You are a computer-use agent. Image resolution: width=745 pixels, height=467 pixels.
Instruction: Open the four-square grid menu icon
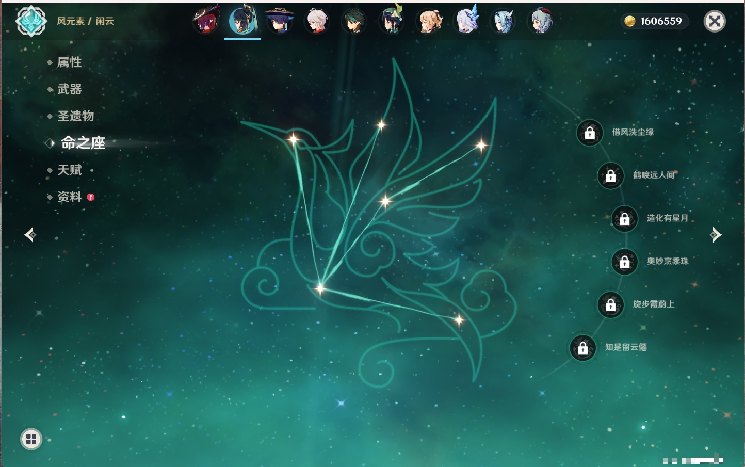pyautogui.click(x=31, y=439)
